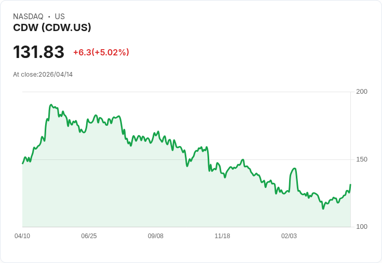
Task: Click the 131.83 closing price
Action: [x=38, y=52]
